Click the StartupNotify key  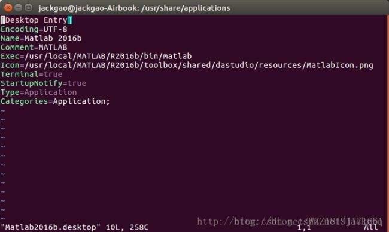(32, 83)
